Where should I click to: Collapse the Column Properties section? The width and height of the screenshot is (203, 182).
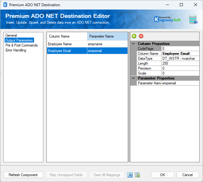tap(133, 44)
